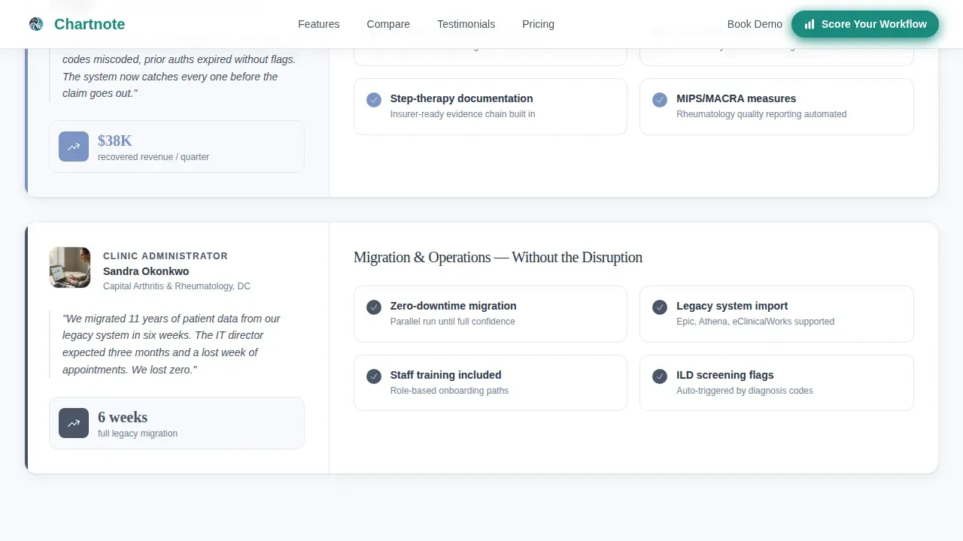Click 'Auto-triggered by diagnosis codes' text
The width and height of the screenshot is (963, 541).
pyautogui.click(x=745, y=391)
